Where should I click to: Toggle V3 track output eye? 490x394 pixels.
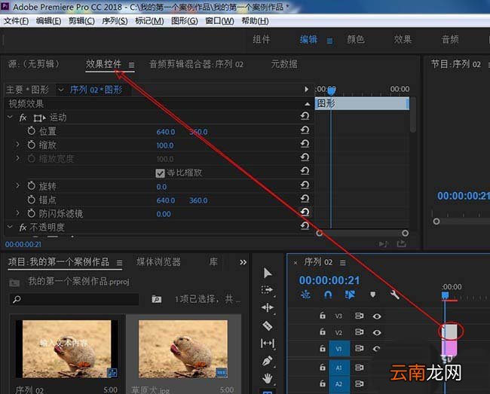pos(377,316)
